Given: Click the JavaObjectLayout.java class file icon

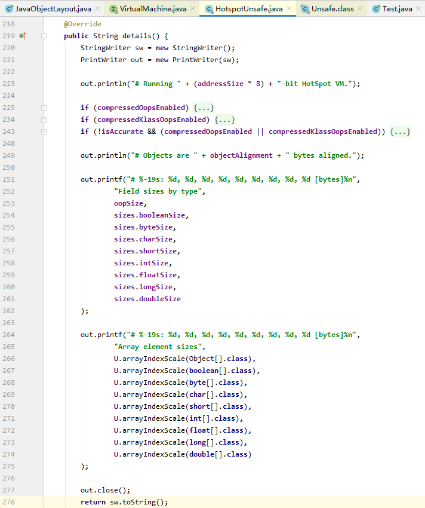Looking at the screenshot, I should click(x=10, y=9).
